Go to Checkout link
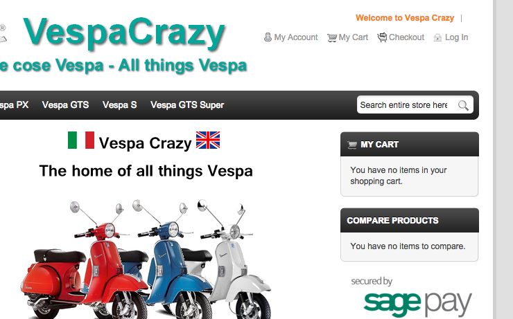 coord(406,37)
